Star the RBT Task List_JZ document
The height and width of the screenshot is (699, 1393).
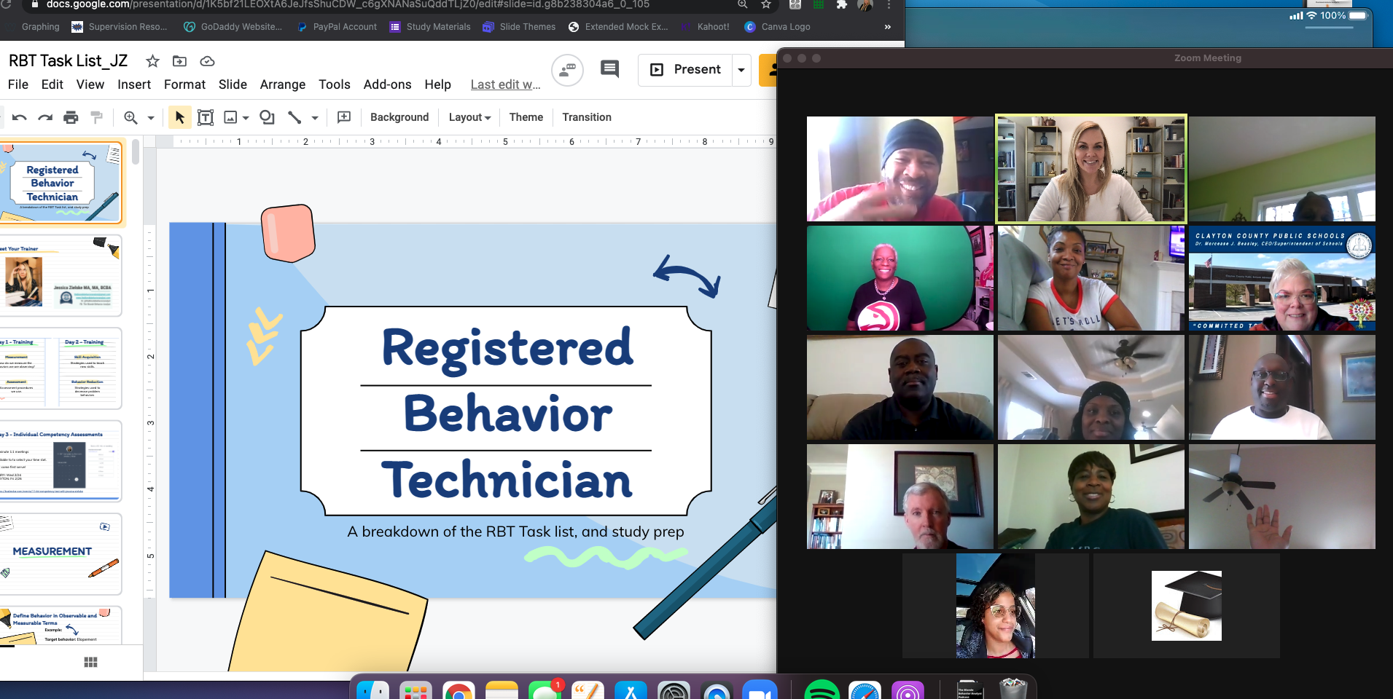152,61
